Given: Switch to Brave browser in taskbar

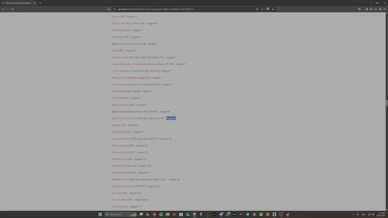Looking at the screenshot, I should click(x=194, y=214).
